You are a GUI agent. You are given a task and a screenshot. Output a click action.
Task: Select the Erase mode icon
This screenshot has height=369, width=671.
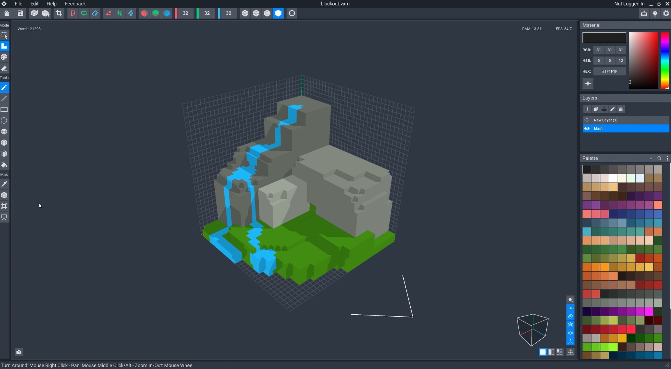click(4, 69)
